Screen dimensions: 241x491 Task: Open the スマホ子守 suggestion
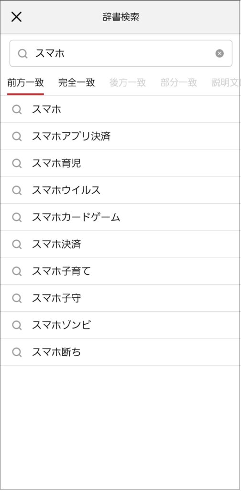[120, 298]
